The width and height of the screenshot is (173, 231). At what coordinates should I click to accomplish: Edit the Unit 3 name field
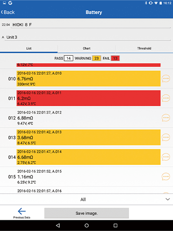88,37
